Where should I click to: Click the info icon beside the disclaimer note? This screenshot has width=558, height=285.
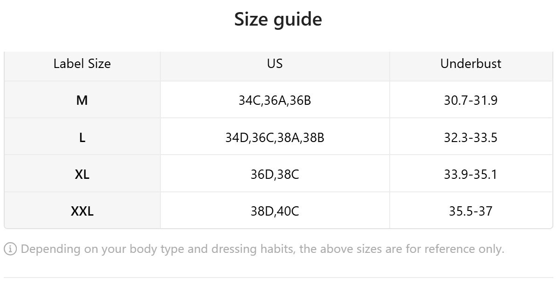coord(10,249)
